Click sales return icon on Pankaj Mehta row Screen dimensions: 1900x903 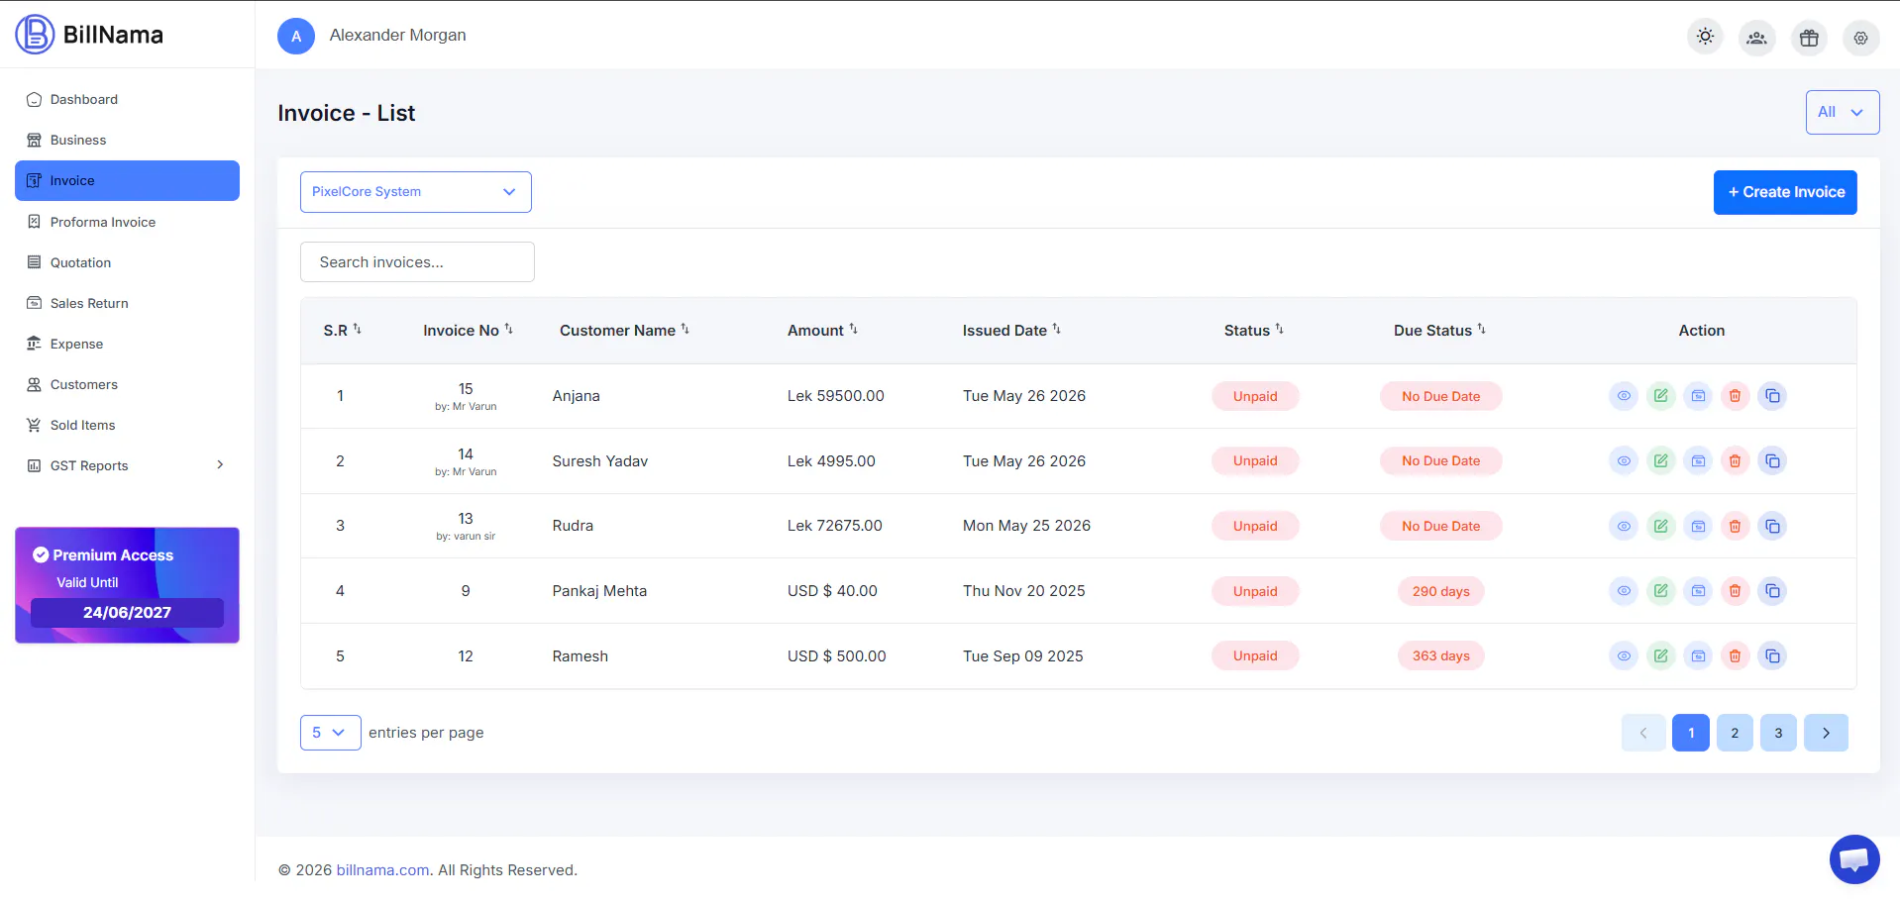[1698, 591]
